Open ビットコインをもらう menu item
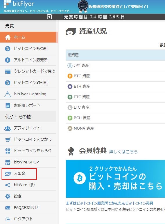Image resolution: width=165 pixels, height=224 pixels. (28, 151)
